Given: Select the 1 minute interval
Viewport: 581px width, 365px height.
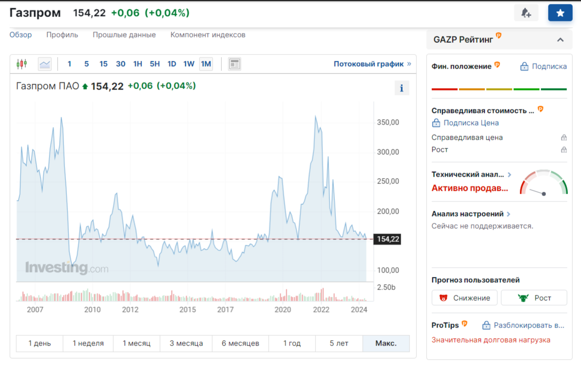Looking at the screenshot, I should point(69,64).
